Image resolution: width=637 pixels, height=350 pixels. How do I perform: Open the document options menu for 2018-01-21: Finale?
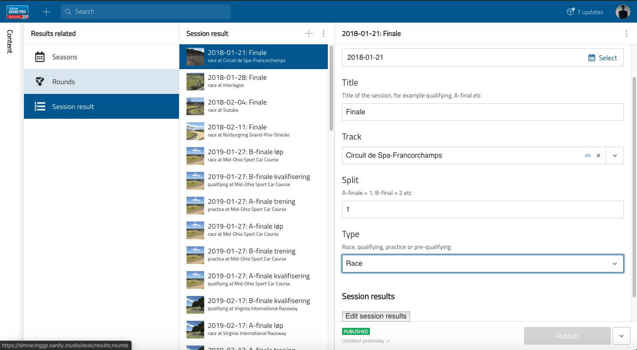coord(626,34)
